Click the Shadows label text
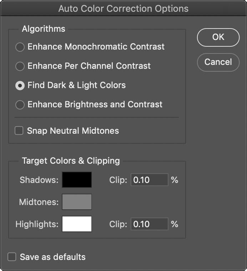 click(39, 180)
